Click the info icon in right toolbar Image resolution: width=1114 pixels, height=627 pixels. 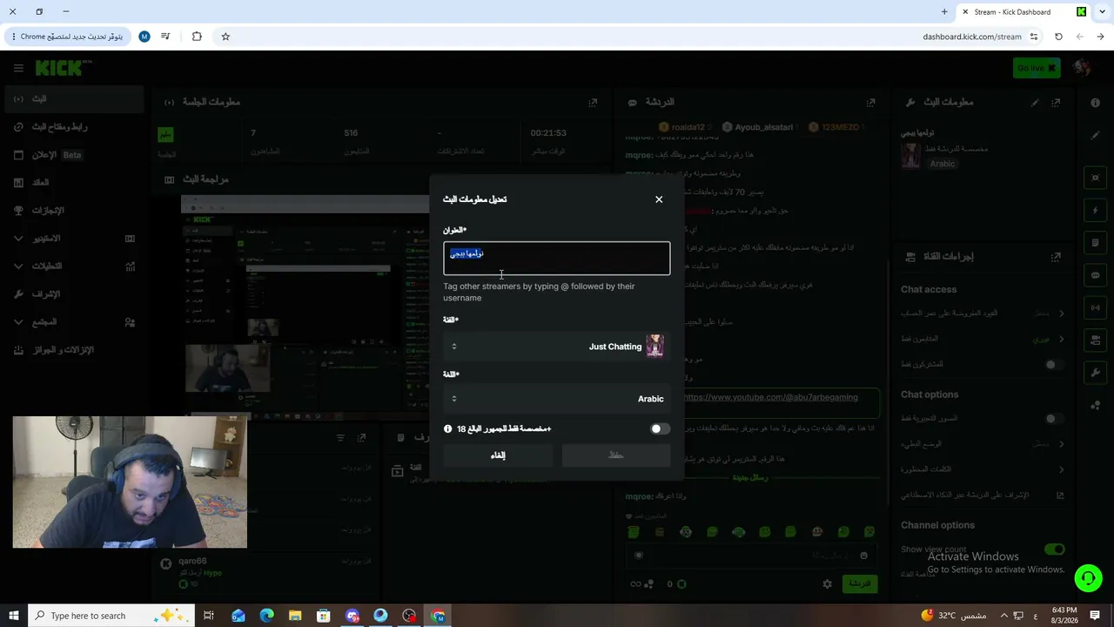(1096, 103)
